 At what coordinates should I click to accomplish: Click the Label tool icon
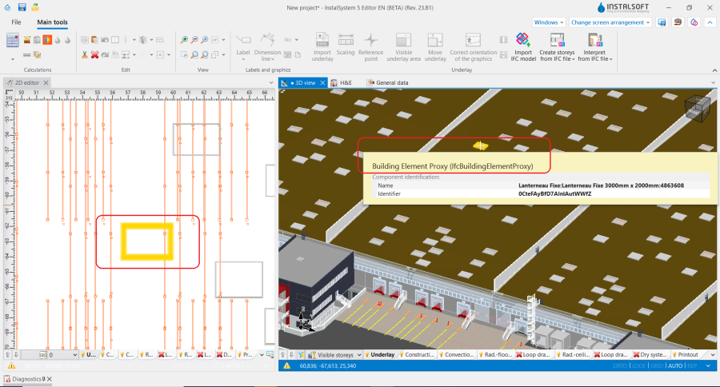(243, 40)
